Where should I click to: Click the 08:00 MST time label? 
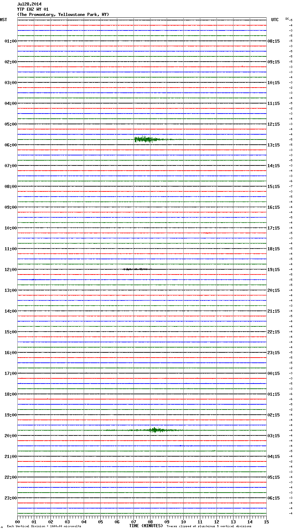(x=11, y=187)
